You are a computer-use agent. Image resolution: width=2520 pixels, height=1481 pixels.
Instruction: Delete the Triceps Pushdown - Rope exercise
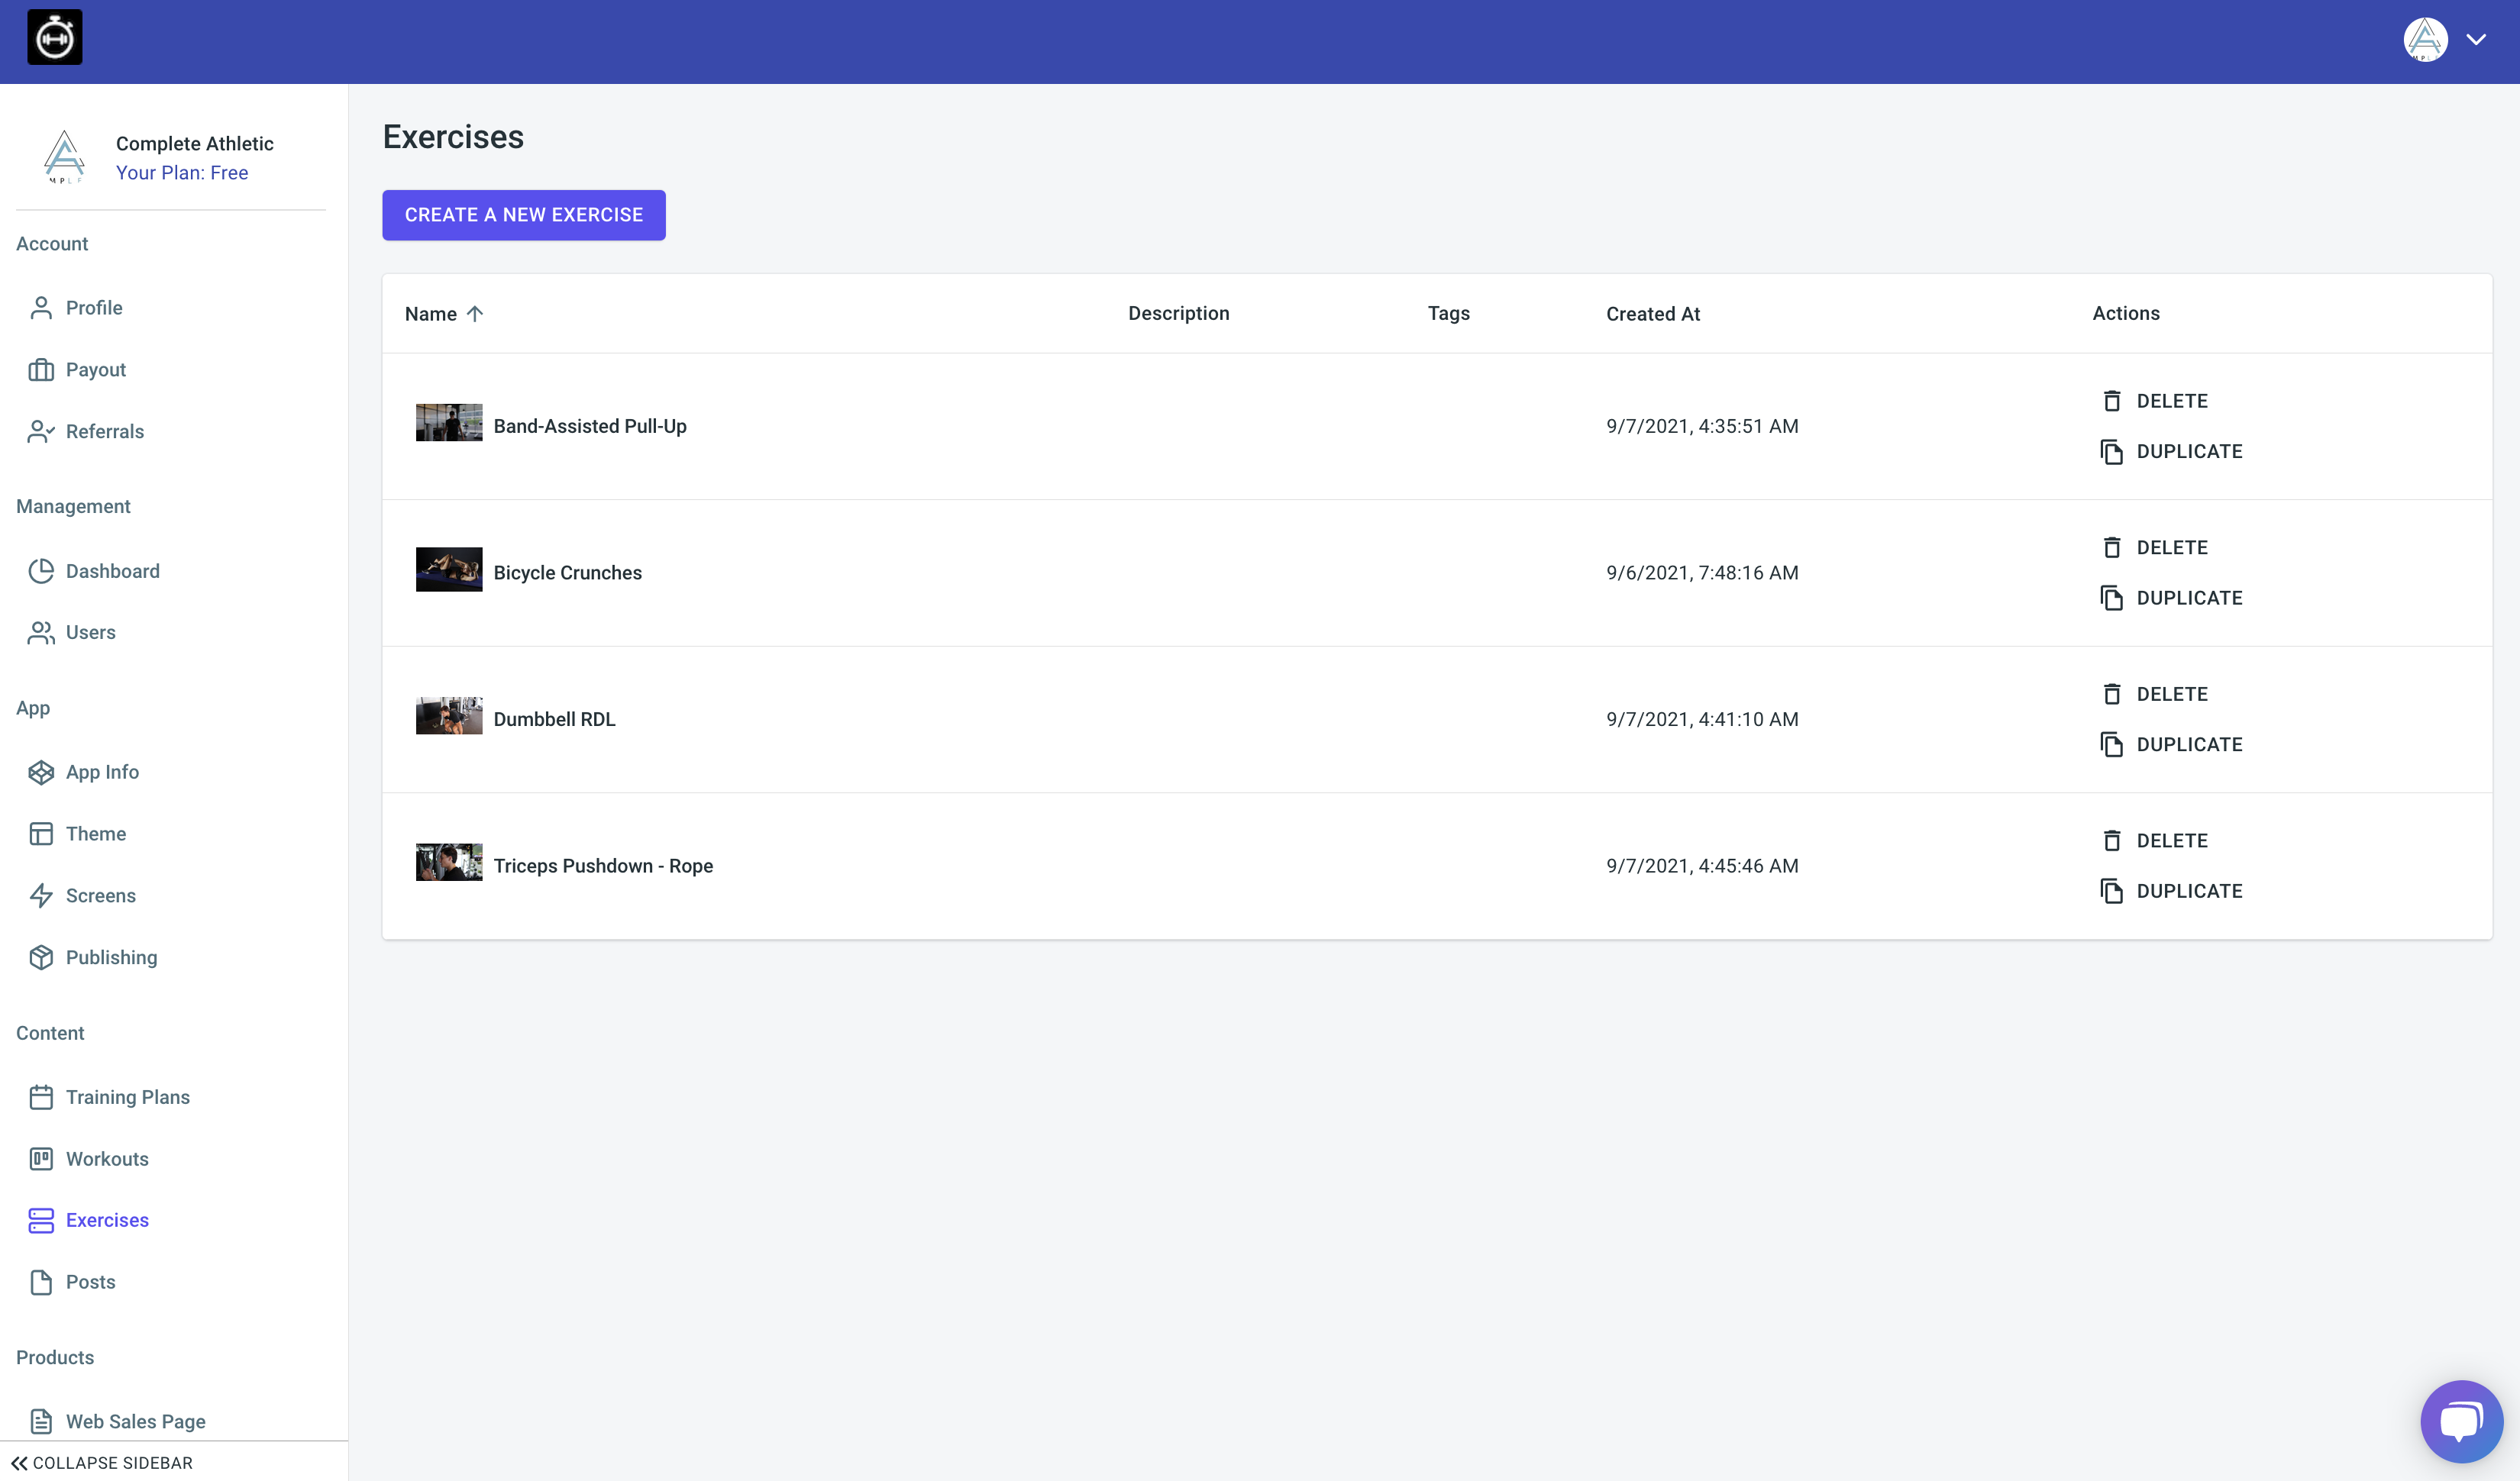[x=2155, y=841]
